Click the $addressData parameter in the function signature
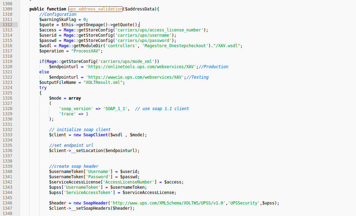 [140, 9]
